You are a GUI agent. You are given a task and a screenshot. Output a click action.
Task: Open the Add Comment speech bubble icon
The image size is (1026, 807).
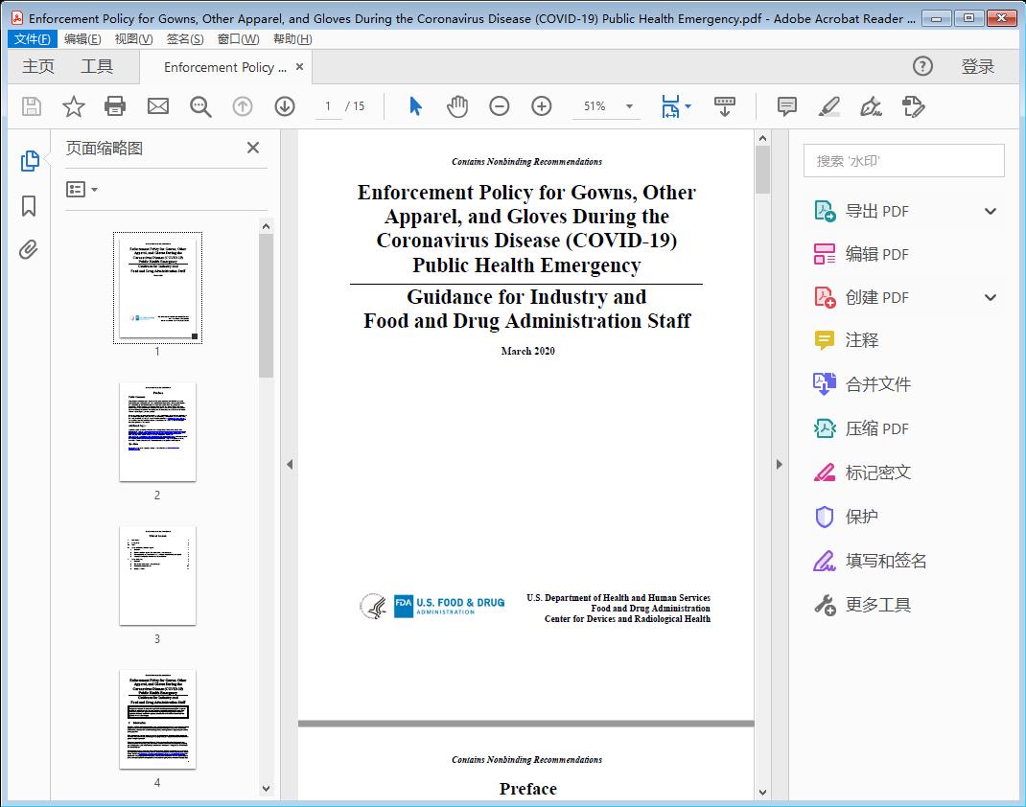pos(785,106)
